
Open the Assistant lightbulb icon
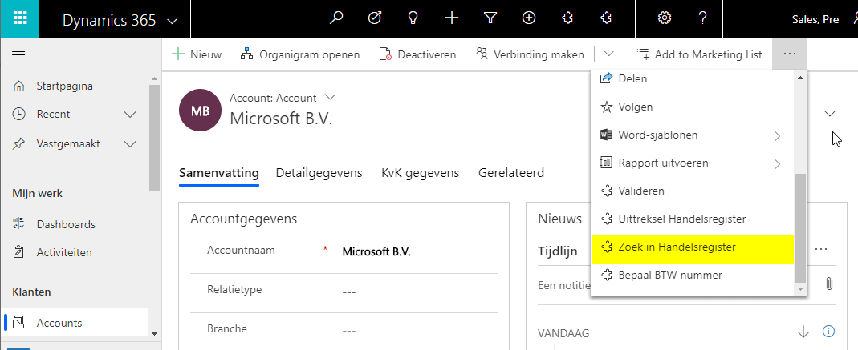(x=413, y=18)
